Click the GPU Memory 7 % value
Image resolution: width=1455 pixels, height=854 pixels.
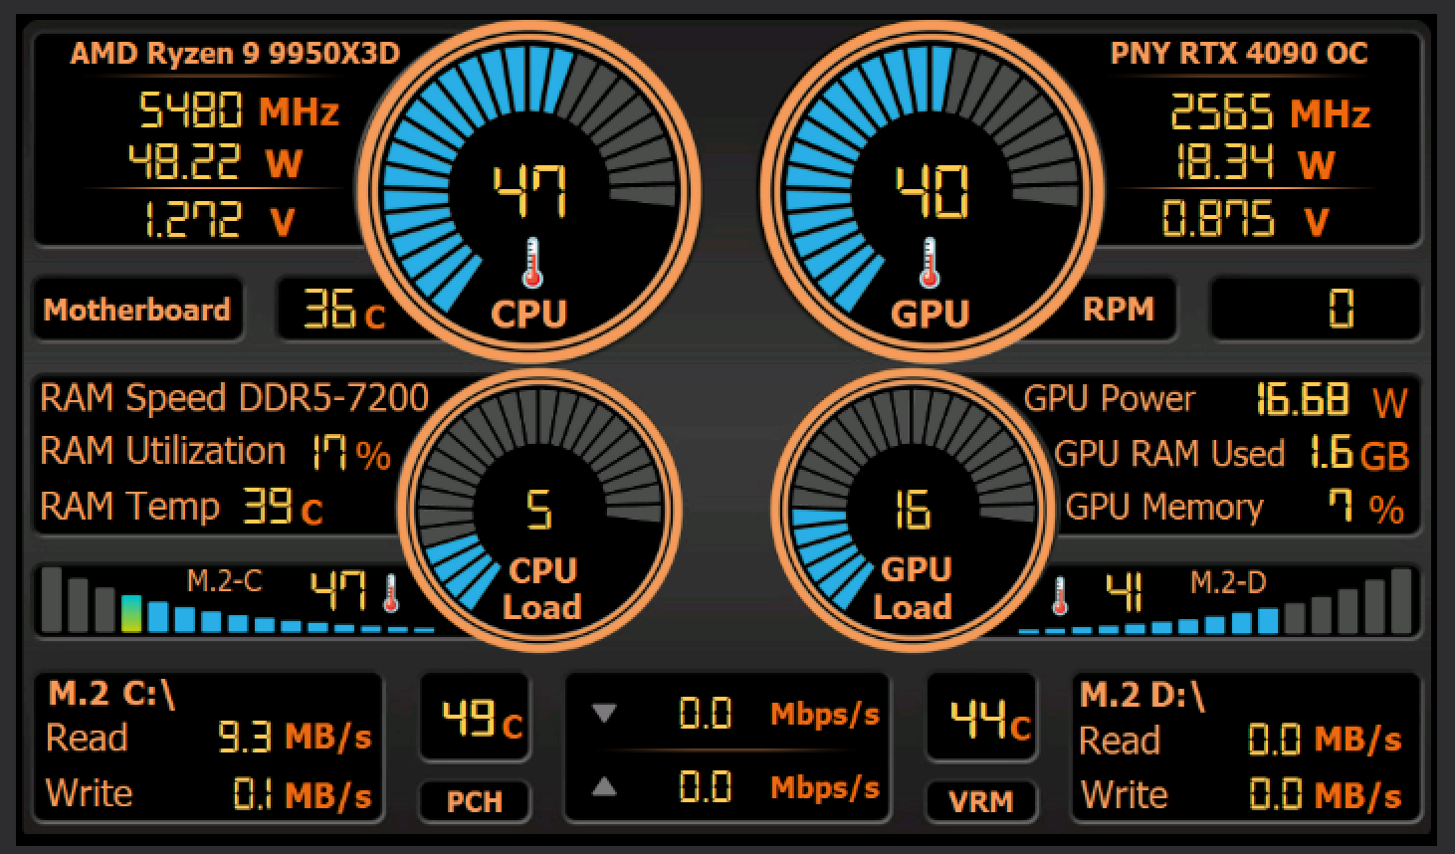coord(1366,508)
